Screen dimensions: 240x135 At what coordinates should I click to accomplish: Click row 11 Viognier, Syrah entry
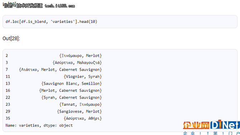(x=54, y=76)
